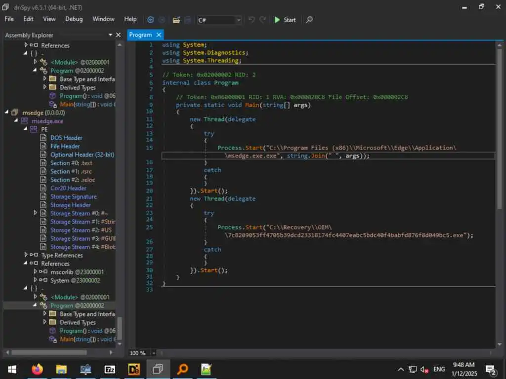
Task: Start debugging with the Start button
Action: [285, 20]
